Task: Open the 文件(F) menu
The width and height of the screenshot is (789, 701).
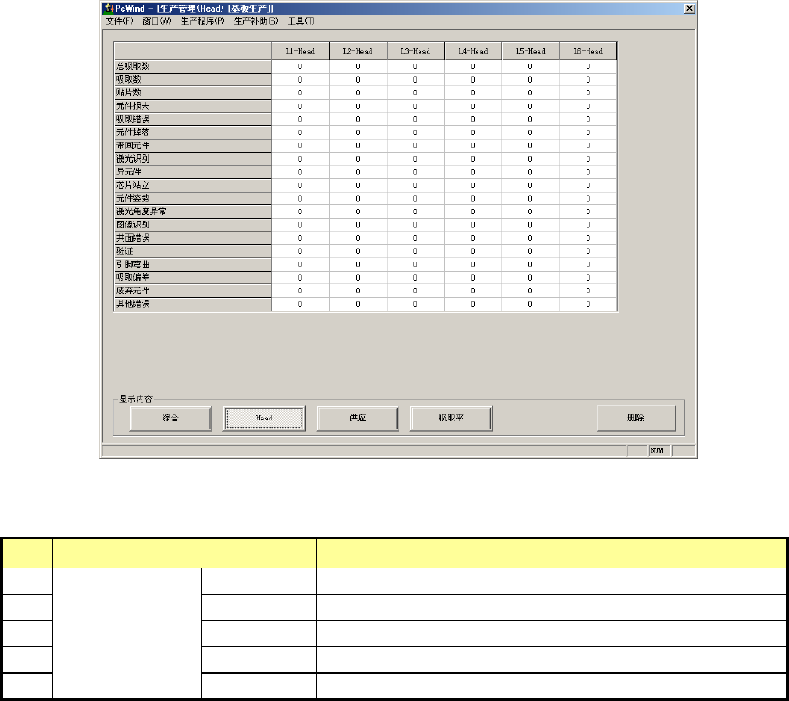Action: click(119, 21)
